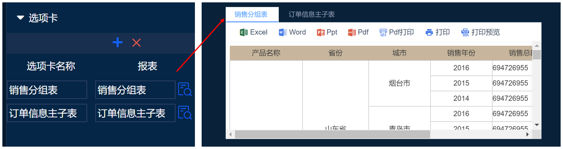This screenshot has width=563, height=149.
Task: Edit the 销售分组表 tab name field
Action: tap(47, 90)
